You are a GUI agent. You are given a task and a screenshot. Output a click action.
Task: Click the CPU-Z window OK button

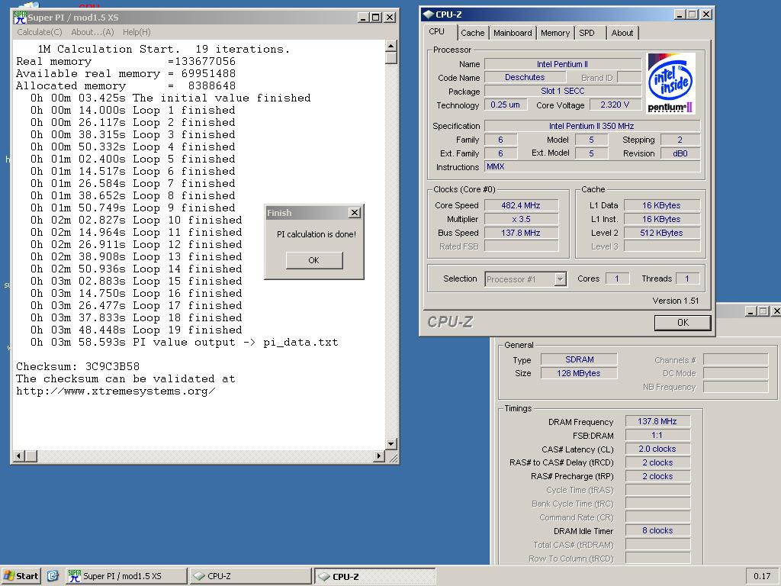683,323
